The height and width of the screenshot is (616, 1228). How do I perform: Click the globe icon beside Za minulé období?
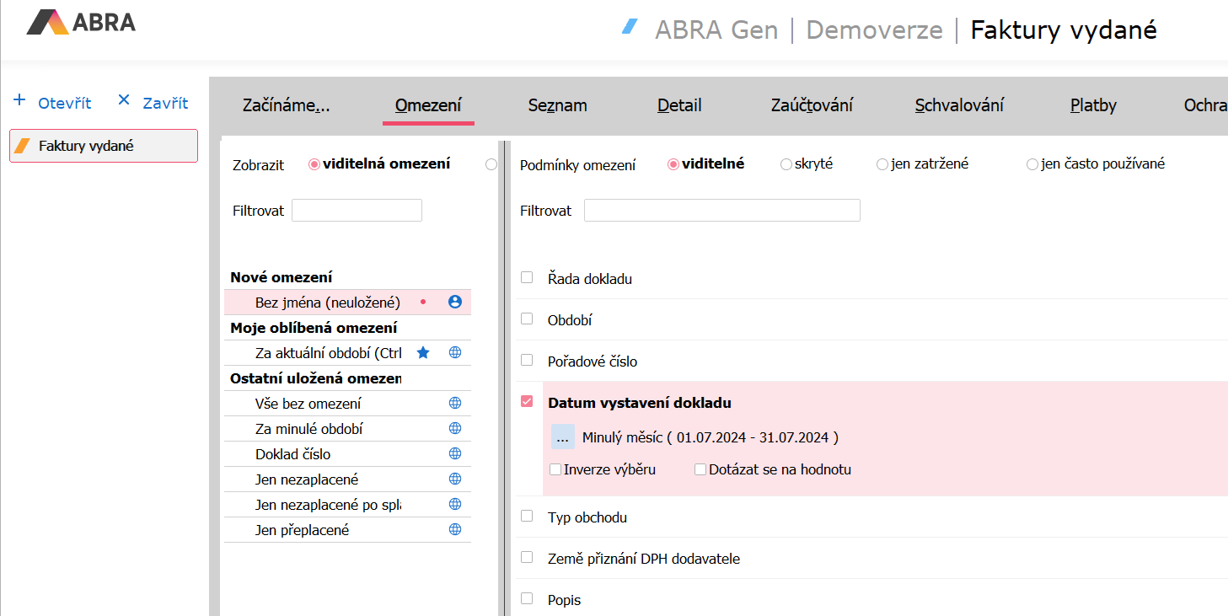[x=455, y=428]
